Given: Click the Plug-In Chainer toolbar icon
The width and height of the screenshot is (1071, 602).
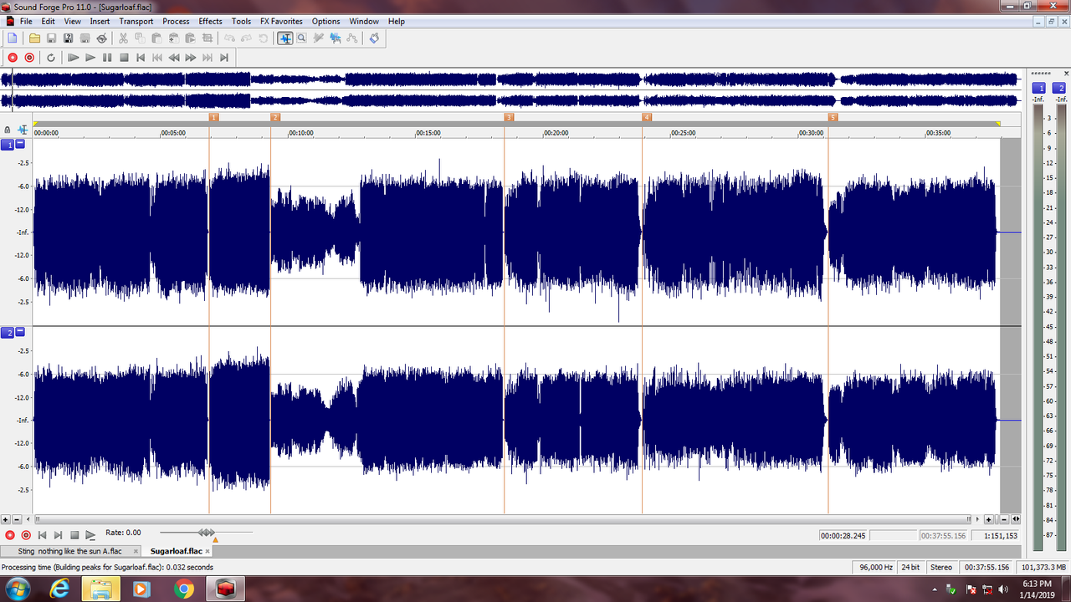Looking at the screenshot, I should (374, 38).
